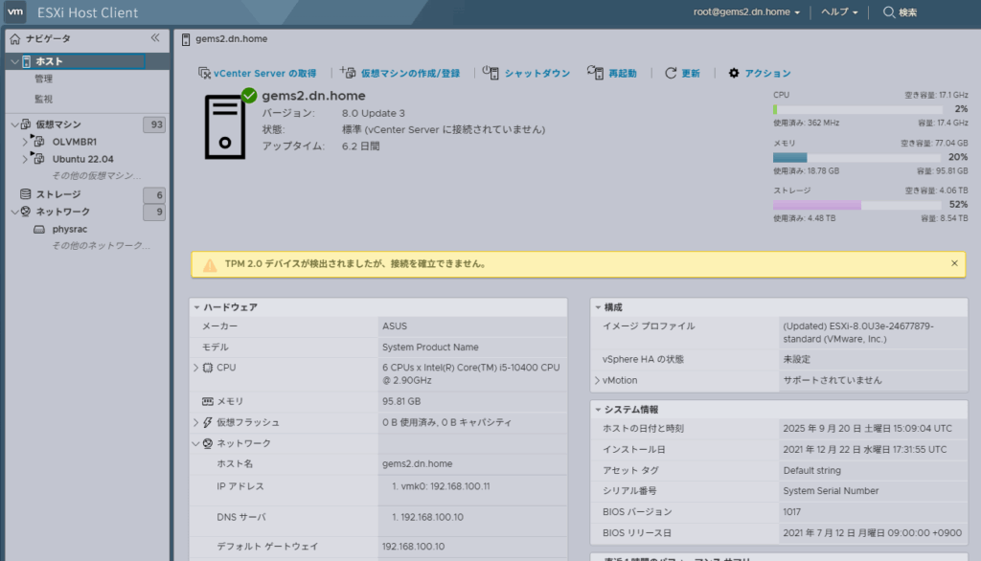Collapse the 構成 panel
Image resolution: width=981 pixels, height=561 pixels.
click(x=598, y=307)
